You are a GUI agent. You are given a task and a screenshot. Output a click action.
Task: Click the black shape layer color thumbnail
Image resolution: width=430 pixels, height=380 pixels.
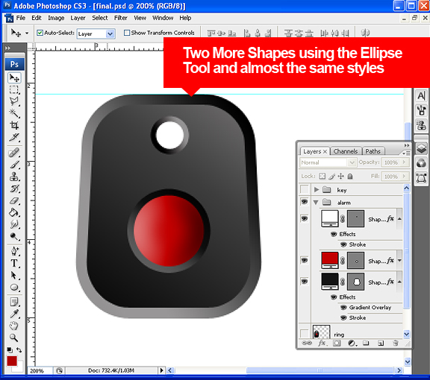(330, 281)
